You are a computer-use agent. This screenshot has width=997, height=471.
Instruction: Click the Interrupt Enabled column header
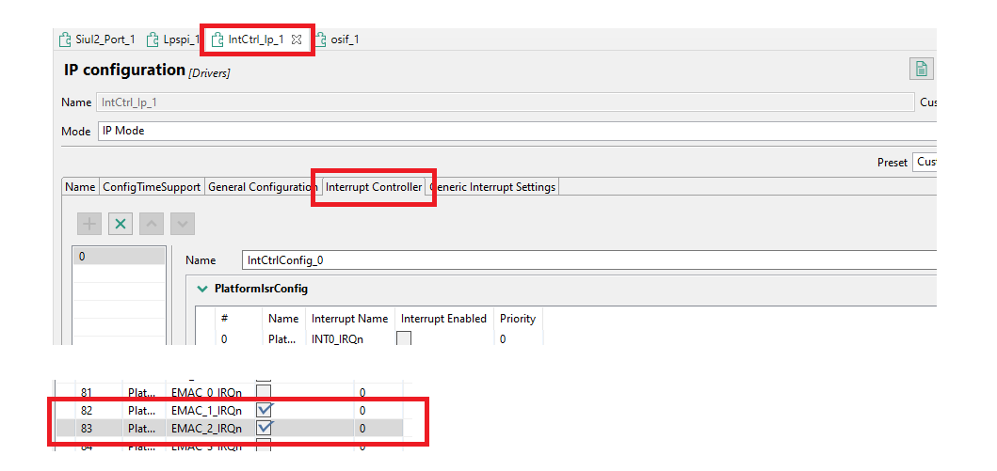(x=443, y=319)
